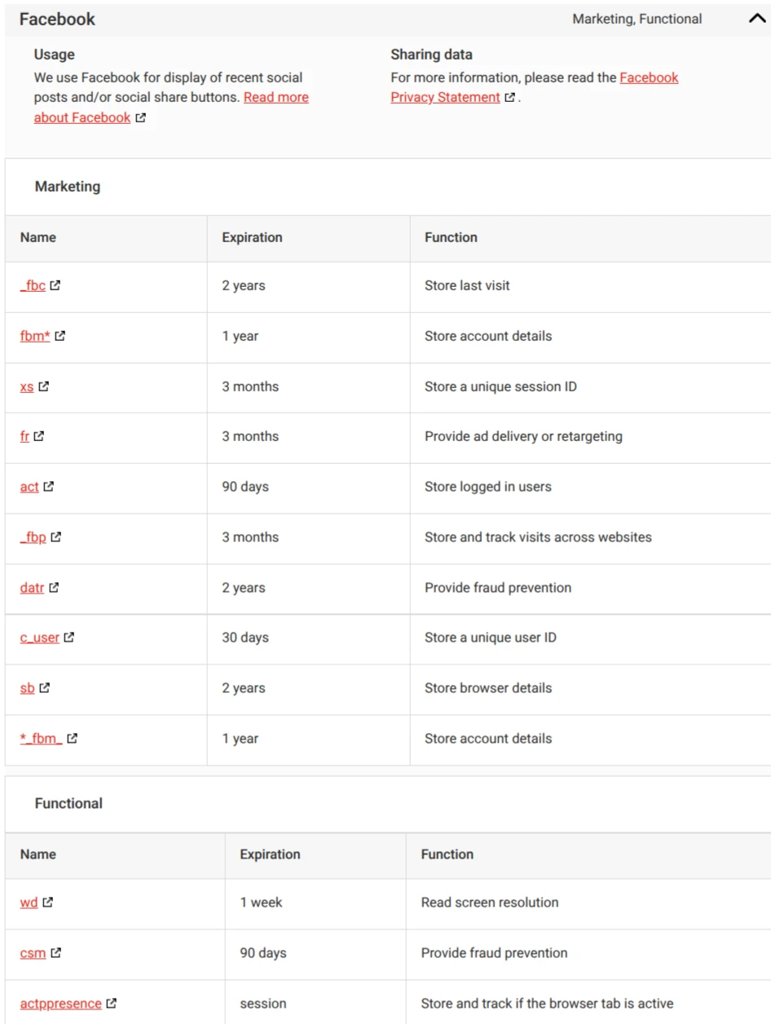This screenshot has width=771, height=1024.
Task: Click the Facebook section title
Action: [57, 19]
